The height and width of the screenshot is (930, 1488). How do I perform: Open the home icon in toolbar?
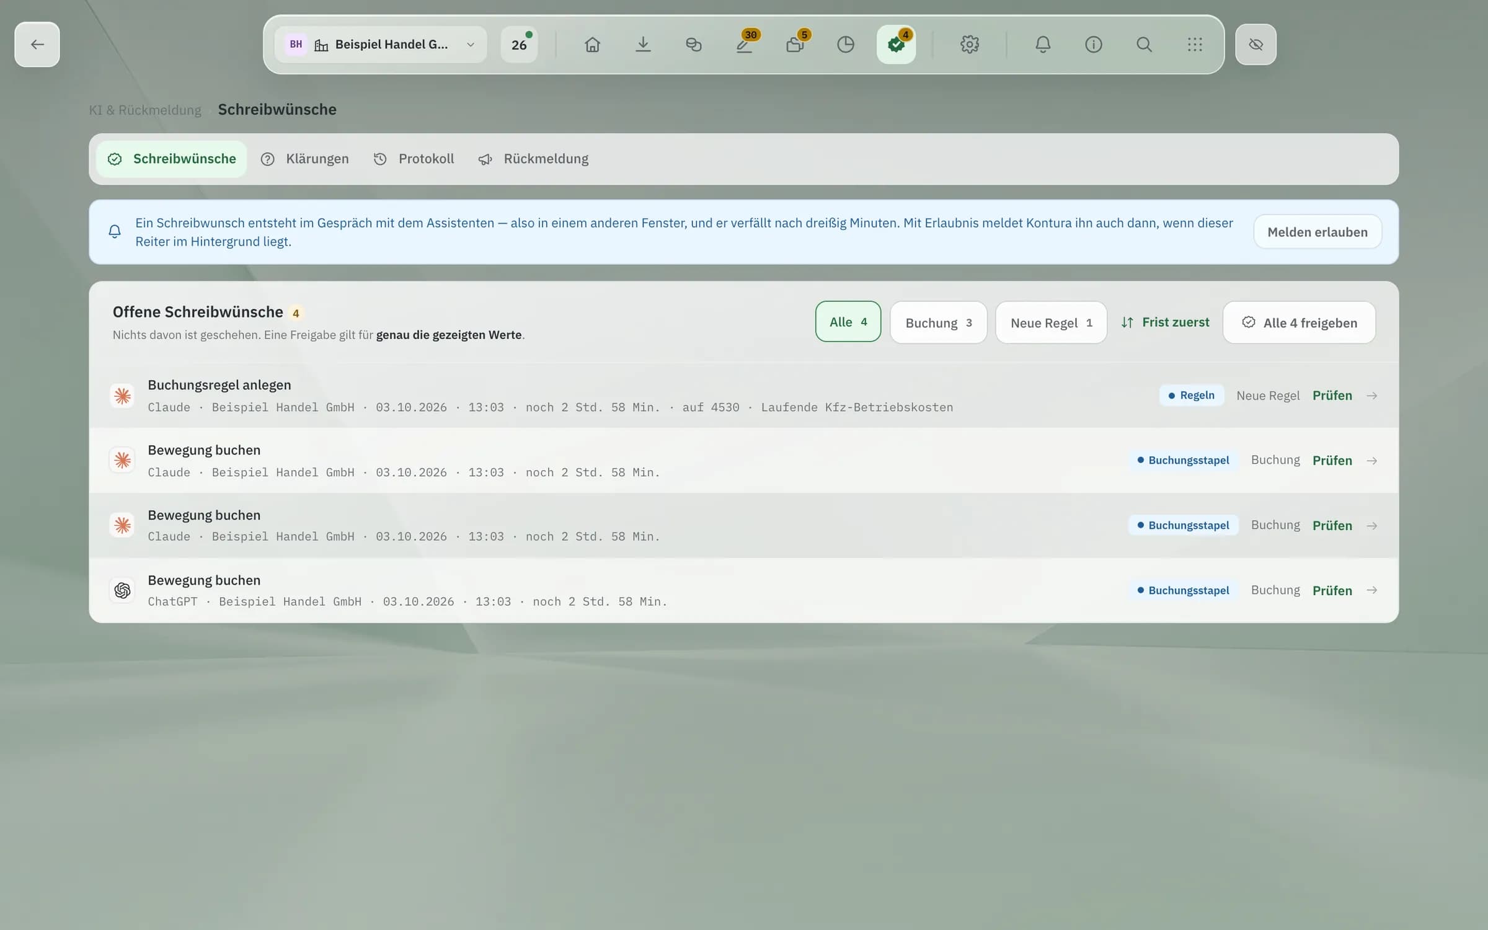coord(592,45)
